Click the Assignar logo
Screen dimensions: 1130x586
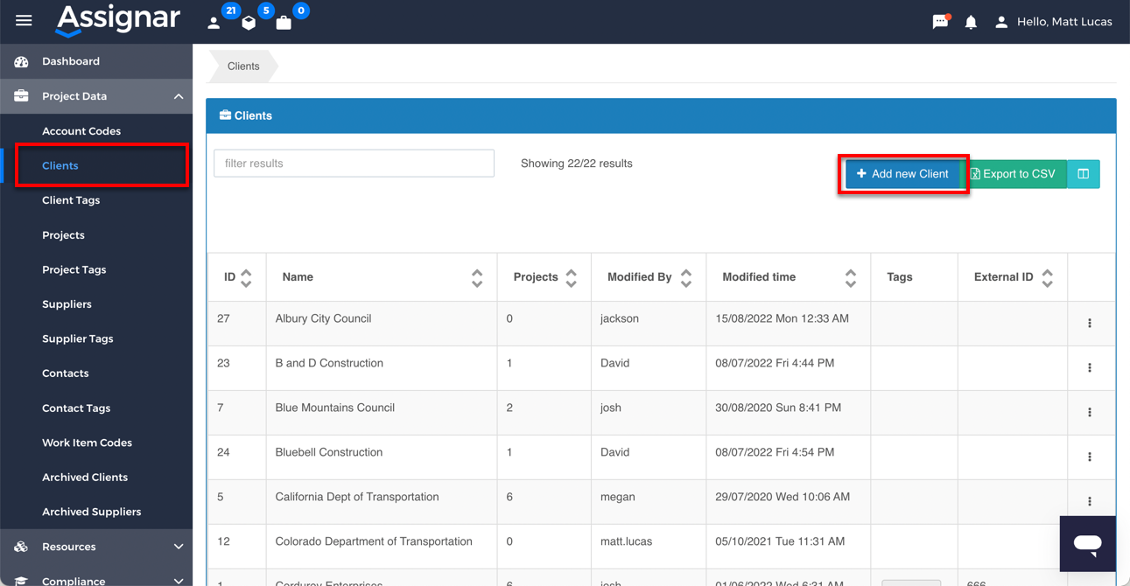pos(117,20)
